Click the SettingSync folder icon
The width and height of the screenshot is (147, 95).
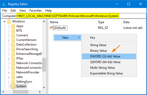click(13, 82)
